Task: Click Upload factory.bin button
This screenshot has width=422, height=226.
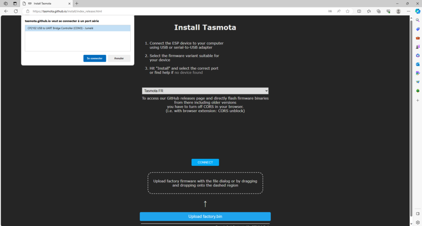Action: (205, 217)
